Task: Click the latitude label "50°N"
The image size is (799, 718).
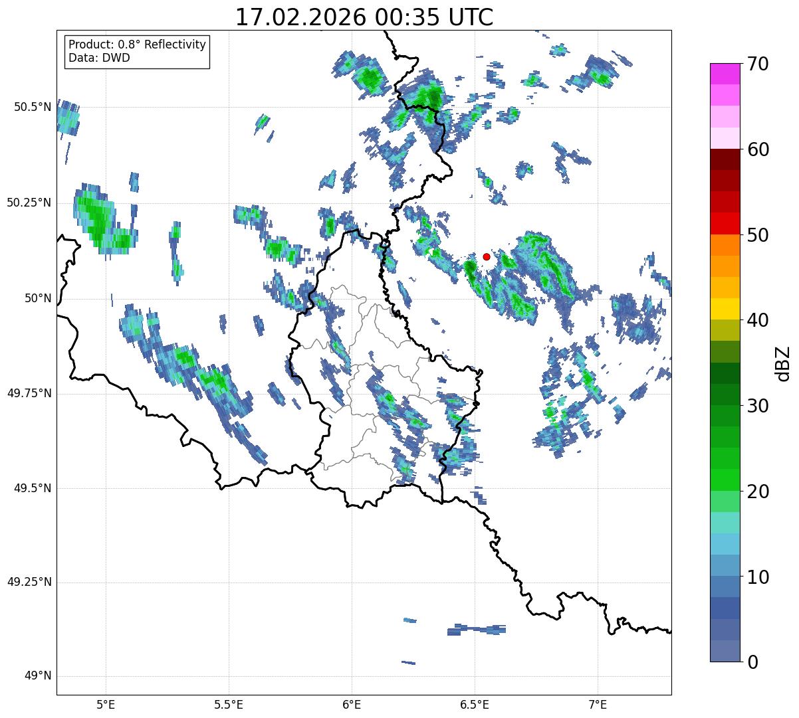Action: [x=37, y=298]
